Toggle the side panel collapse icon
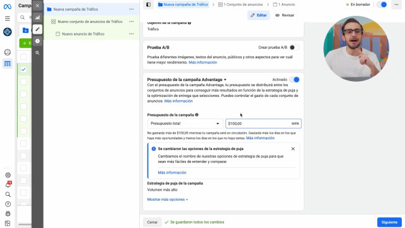 point(148,4)
